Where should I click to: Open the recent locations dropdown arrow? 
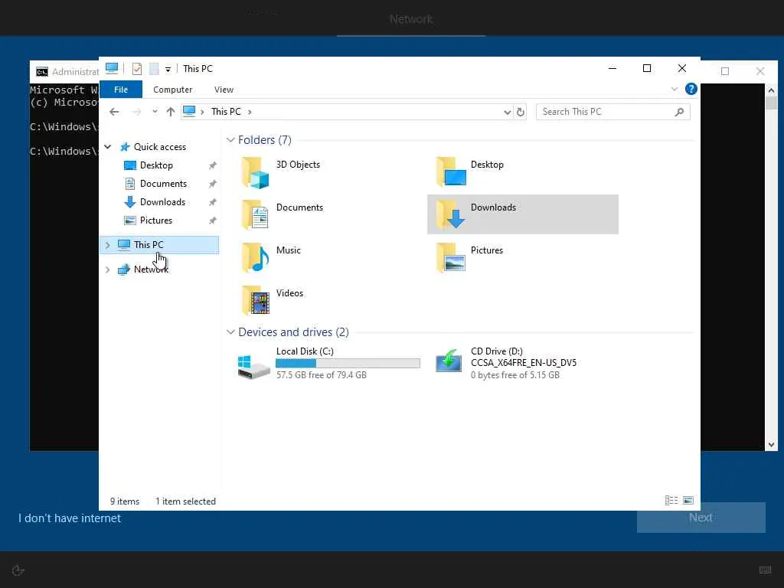[x=155, y=112]
